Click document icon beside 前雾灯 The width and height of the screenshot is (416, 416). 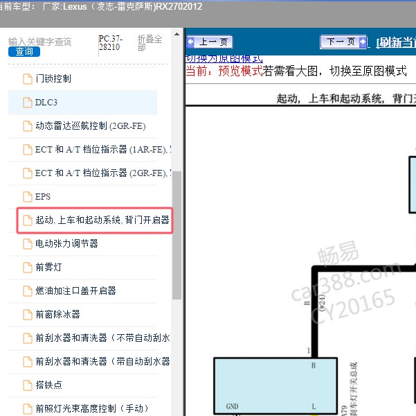(x=27, y=268)
